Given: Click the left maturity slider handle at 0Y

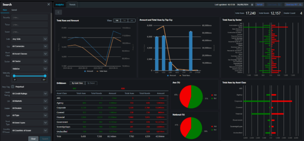Looking at the screenshot, I should click(14, 76).
